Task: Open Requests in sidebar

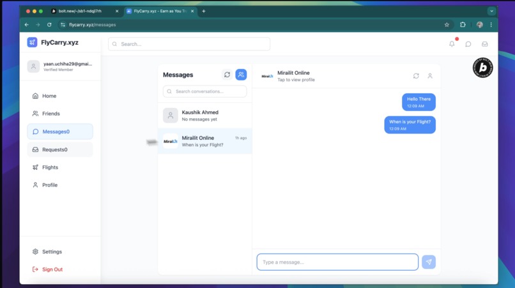Action: pos(60,149)
